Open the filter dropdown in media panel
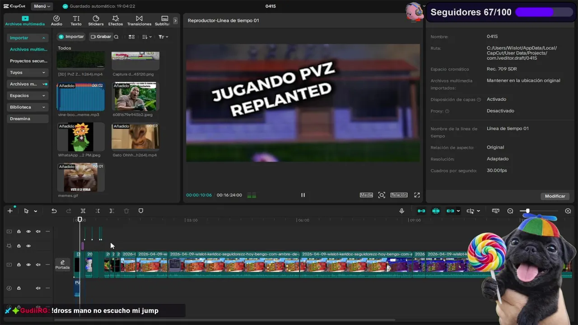Screen dimensions: 578x325 pos(163,37)
